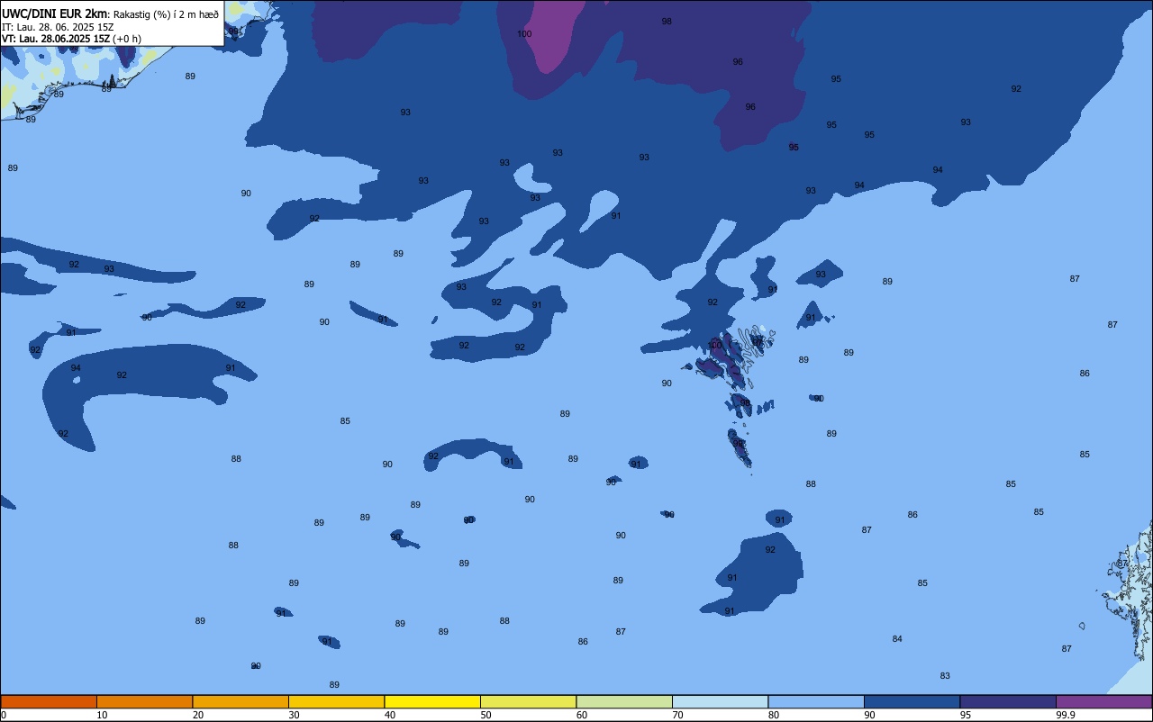Screen dimensions: 1153x722
Task: Click the bright yellow 40–50 legend swatch
Action: 432,701
